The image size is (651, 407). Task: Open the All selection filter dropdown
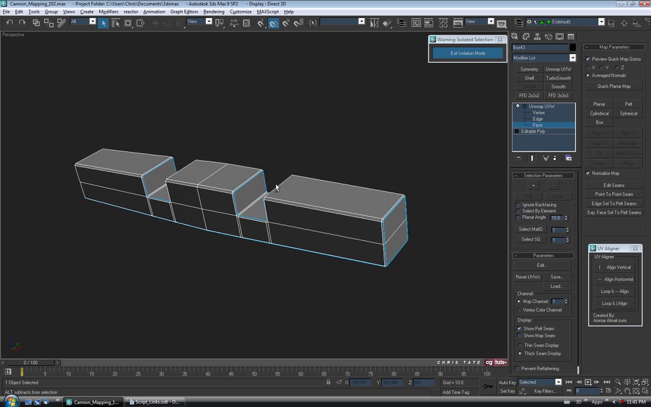point(92,21)
